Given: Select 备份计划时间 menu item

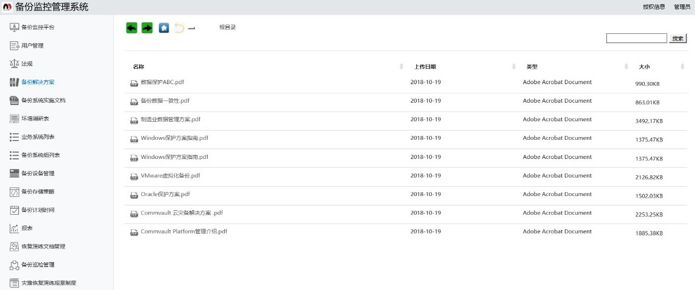Looking at the screenshot, I should [x=38, y=210].
